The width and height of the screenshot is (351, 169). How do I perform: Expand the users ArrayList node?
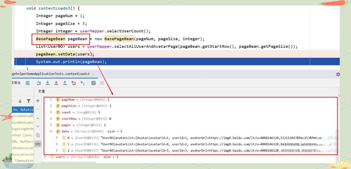45,157
